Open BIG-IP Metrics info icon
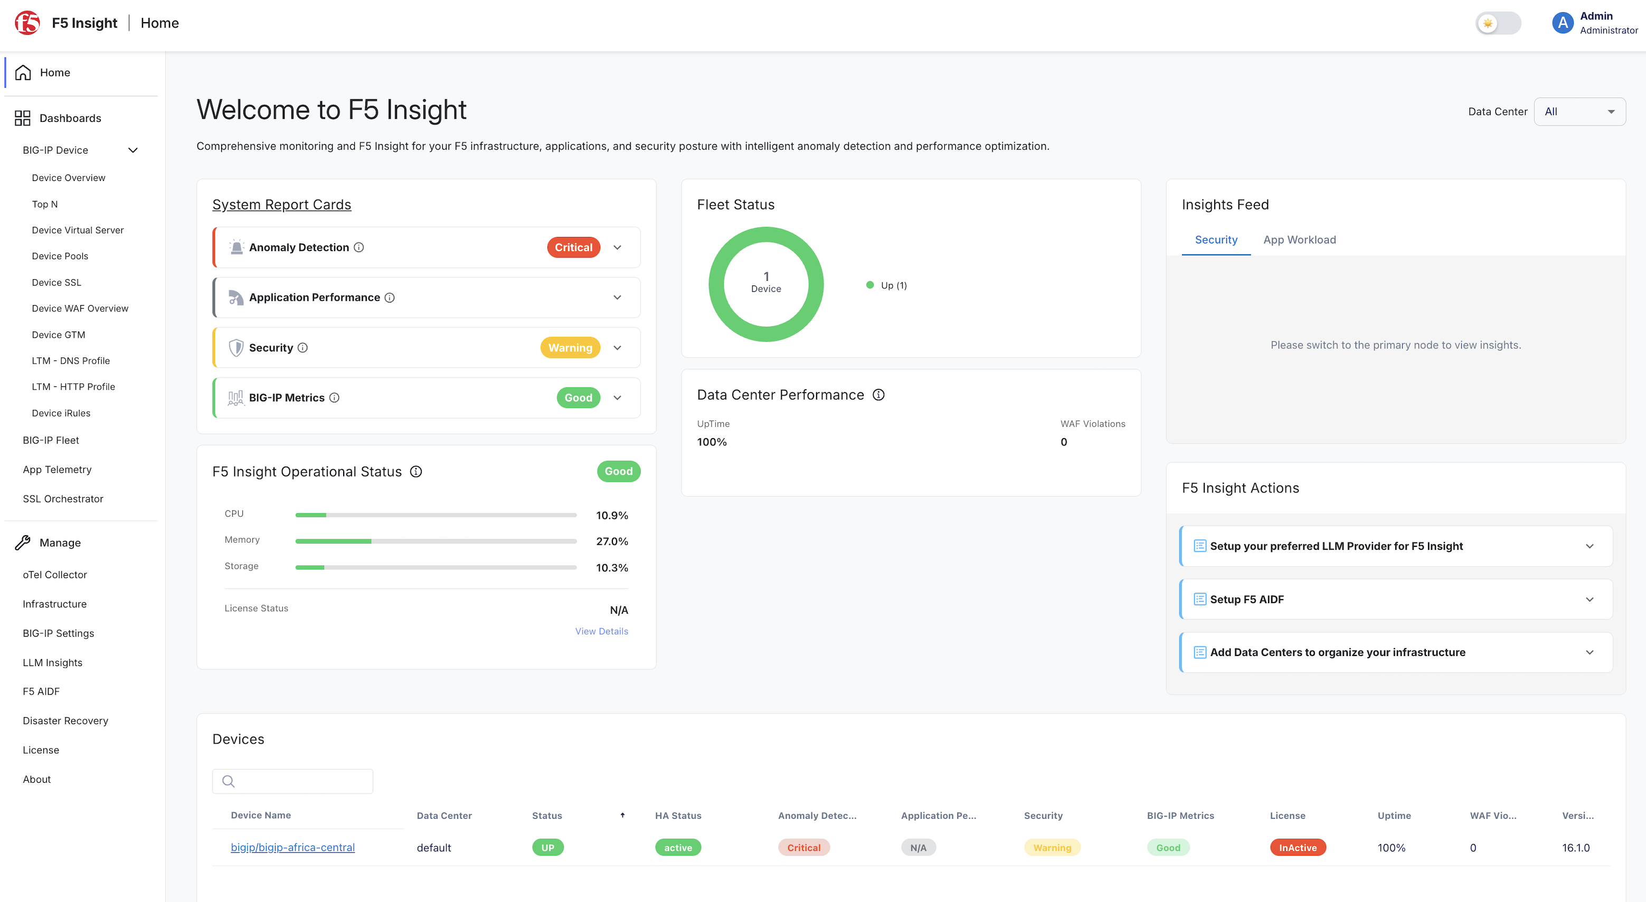1646x902 pixels. tap(334, 397)
